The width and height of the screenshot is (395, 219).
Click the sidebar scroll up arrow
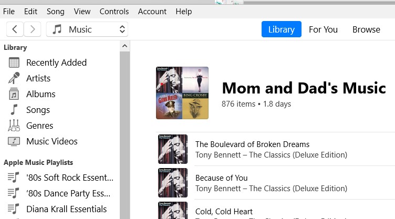(x=124, y=46)
